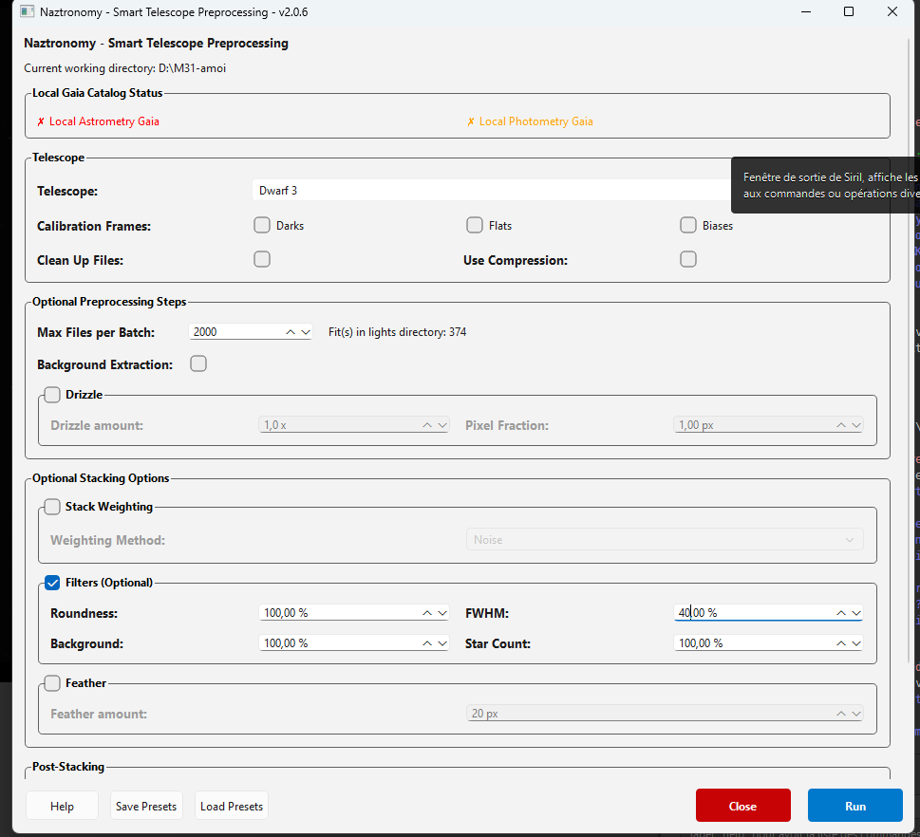Image resolution: width=920 pixels, height=837 pixels.
Task: Increase Max Files per Batch value
Action: tap(291, 332)
